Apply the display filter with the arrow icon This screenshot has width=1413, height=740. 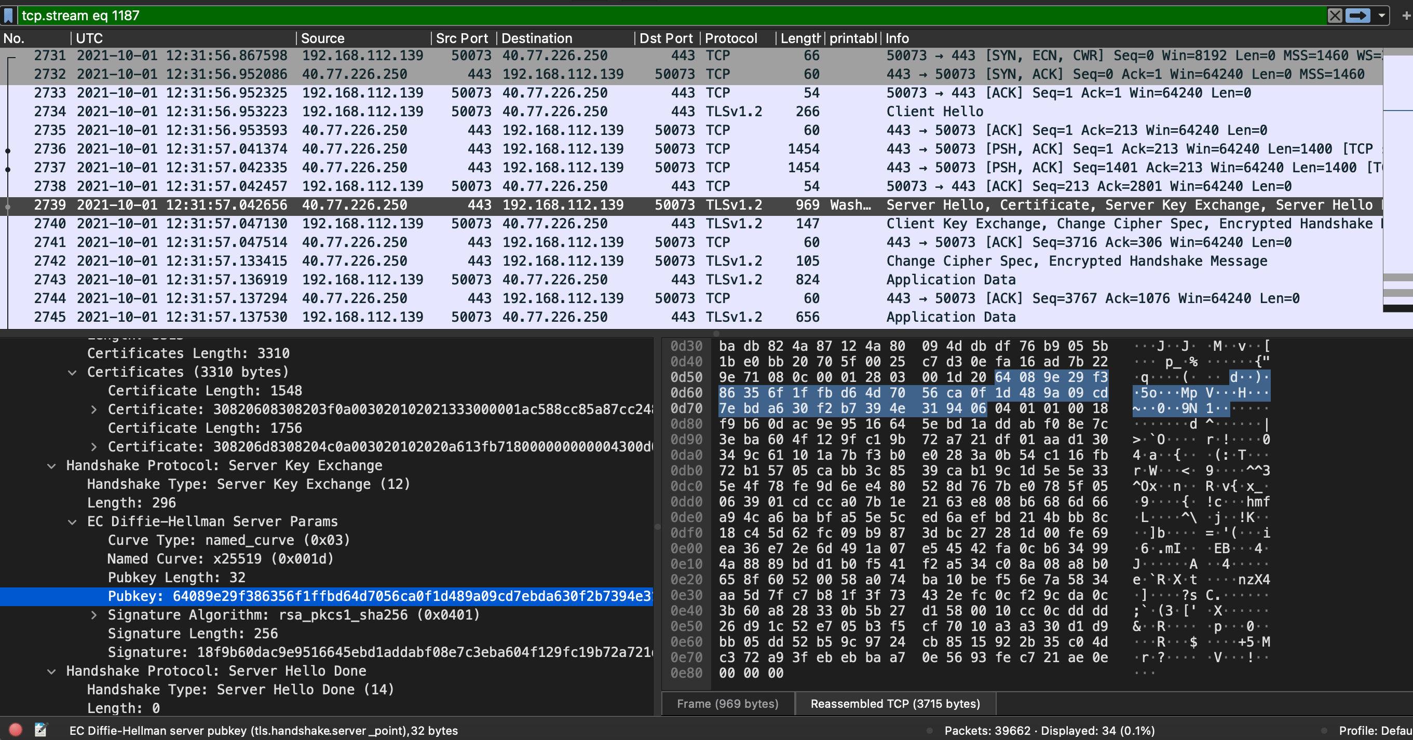[1358, 16]
